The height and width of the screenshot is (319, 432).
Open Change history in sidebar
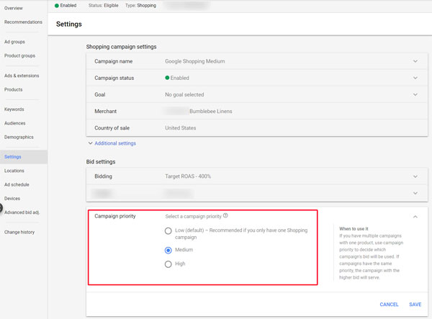point(19,232)
